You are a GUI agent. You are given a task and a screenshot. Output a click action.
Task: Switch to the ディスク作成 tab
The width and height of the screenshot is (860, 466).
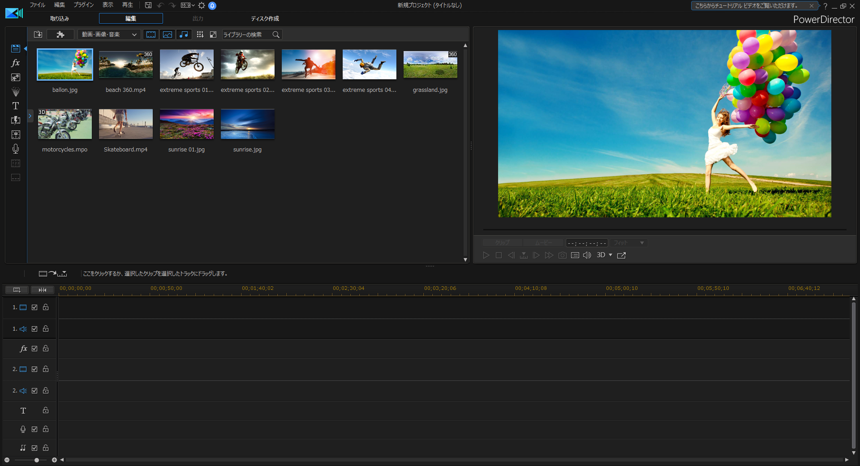[265, 18]
